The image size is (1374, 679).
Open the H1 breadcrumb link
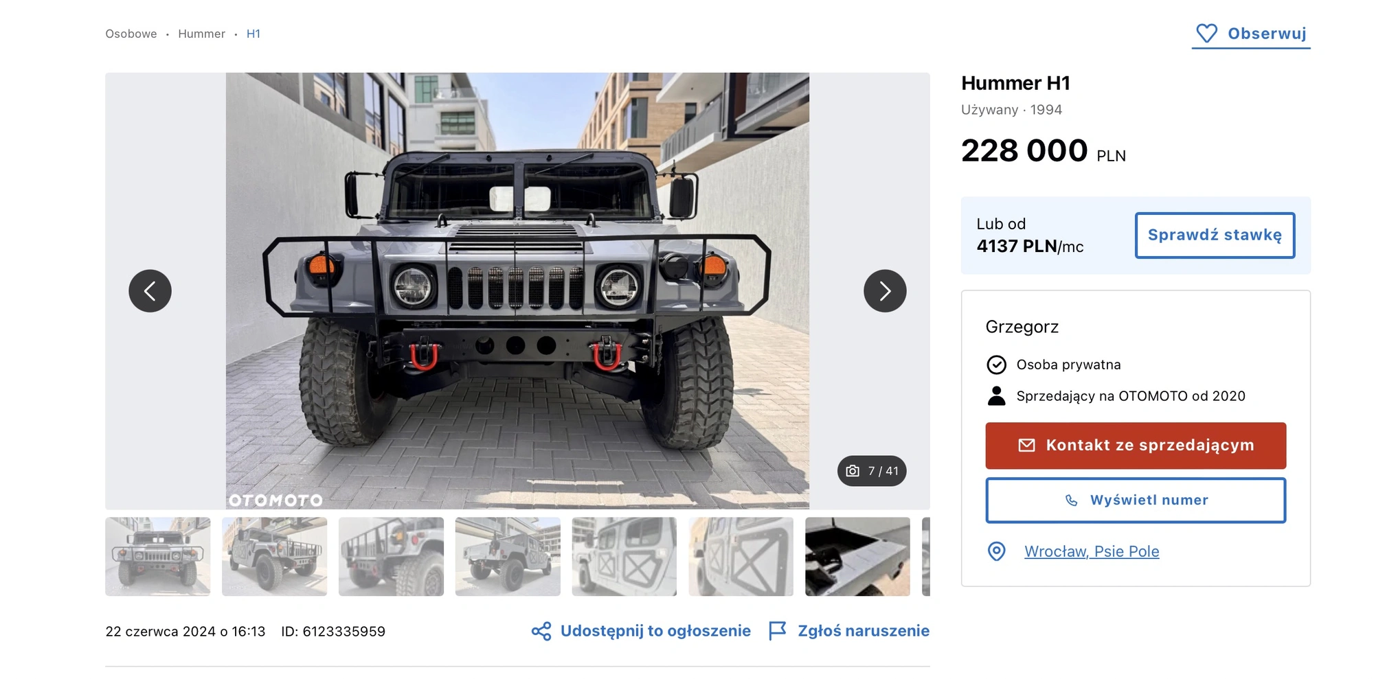point(254,34)
